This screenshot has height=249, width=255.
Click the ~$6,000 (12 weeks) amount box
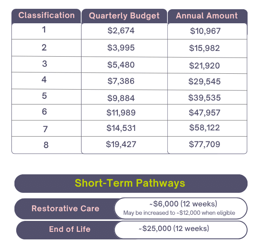click(x=181, y=209)
